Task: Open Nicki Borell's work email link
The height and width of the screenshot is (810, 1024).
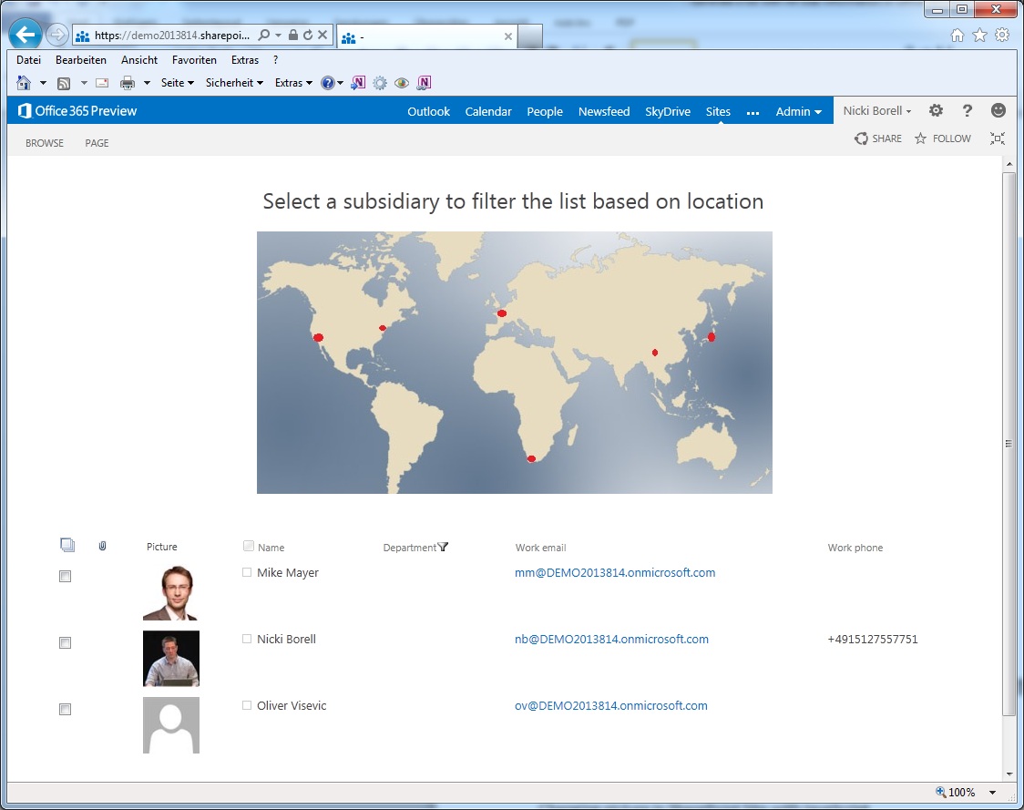Action: pyautogui.click(x=611, y=639)
